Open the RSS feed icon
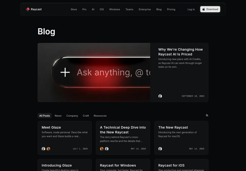The width and height of the screenshot is (246, 171). tap(207, 115)
